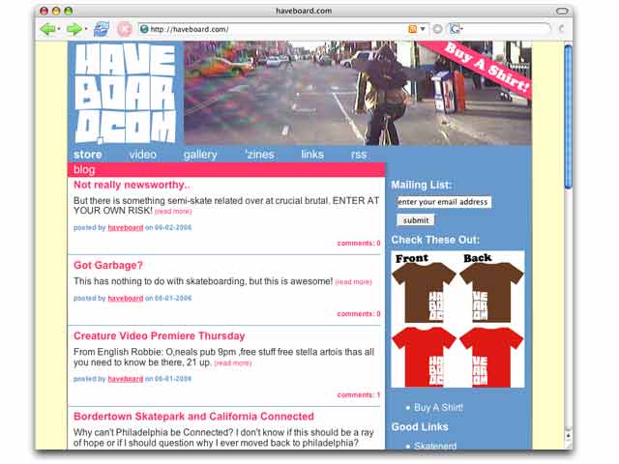Click the RSS feed icon in address bar
619x464 pixels.
tap(412, 29)
